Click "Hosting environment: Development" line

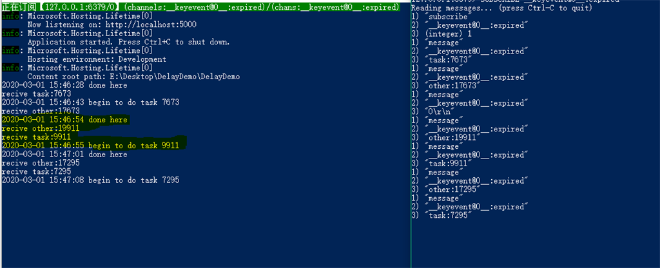point(97,59)
